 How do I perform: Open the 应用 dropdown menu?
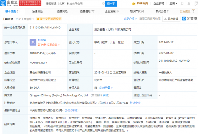173,3
